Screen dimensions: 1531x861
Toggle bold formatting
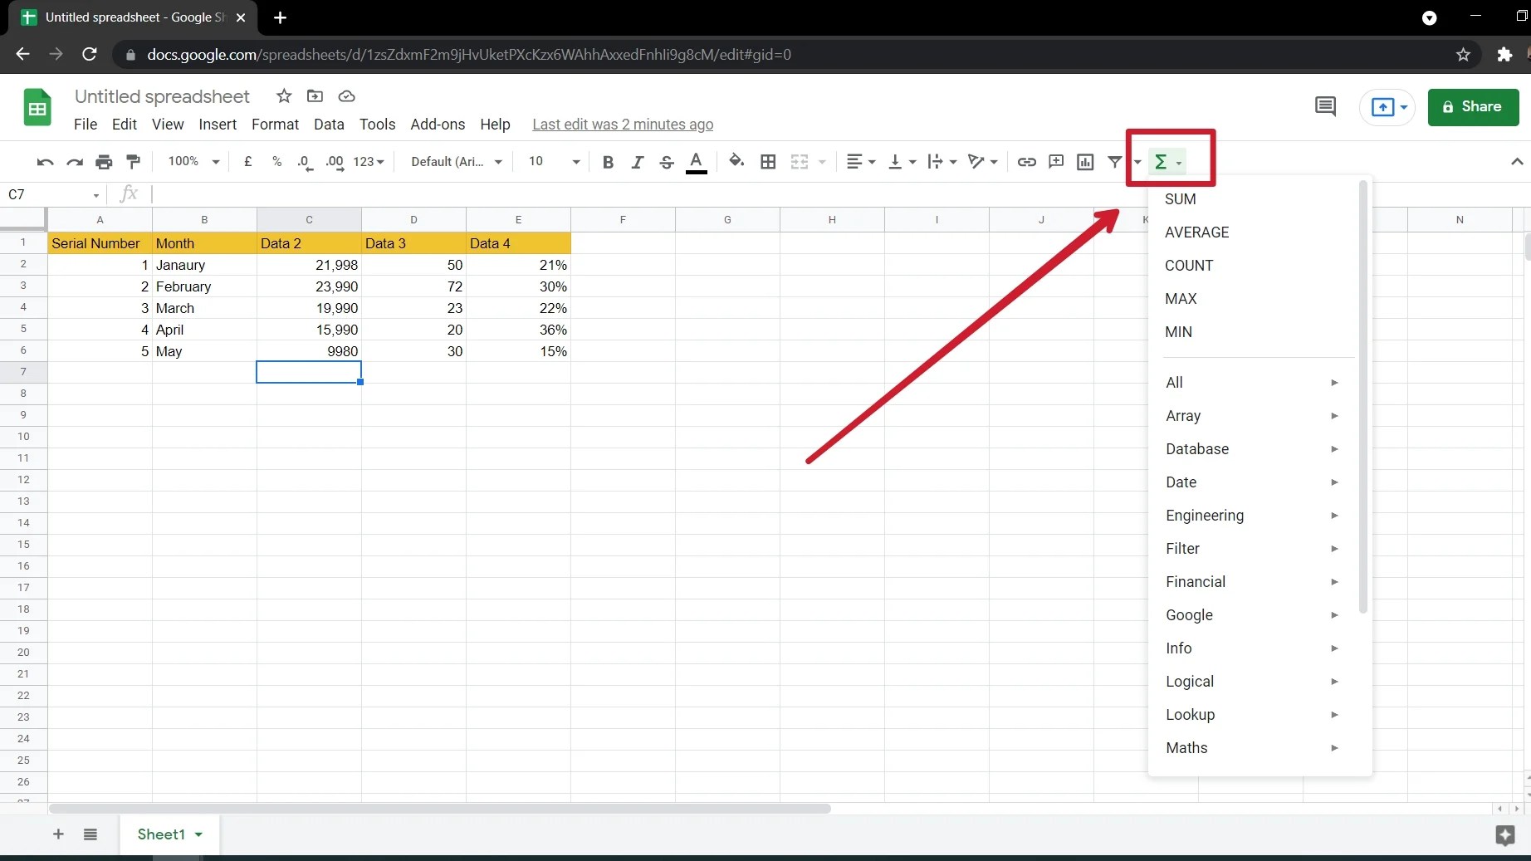coord(609,162)
